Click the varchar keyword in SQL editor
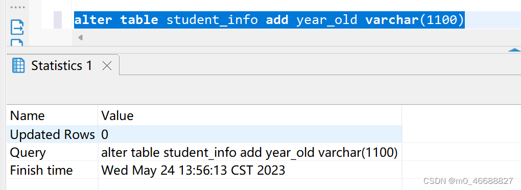This screenshot has width=521, height=190. tap(392, 20)
